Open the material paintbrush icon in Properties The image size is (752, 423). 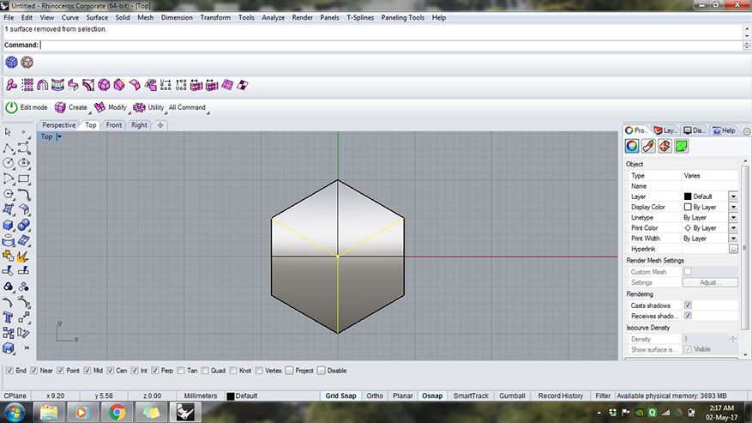pos(648,146)
